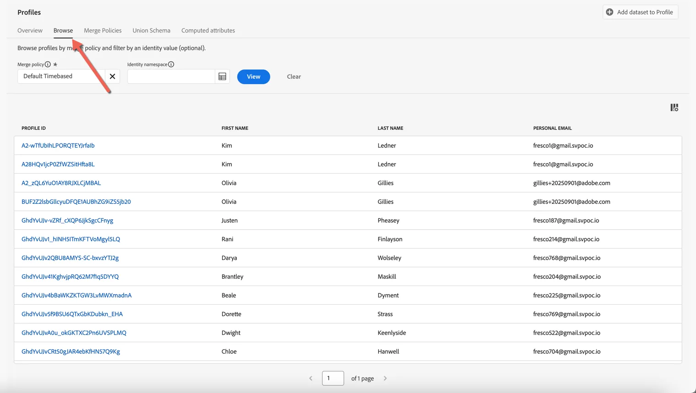Click the page number input box
The image size is (696, 393).
tap(333, 378)
